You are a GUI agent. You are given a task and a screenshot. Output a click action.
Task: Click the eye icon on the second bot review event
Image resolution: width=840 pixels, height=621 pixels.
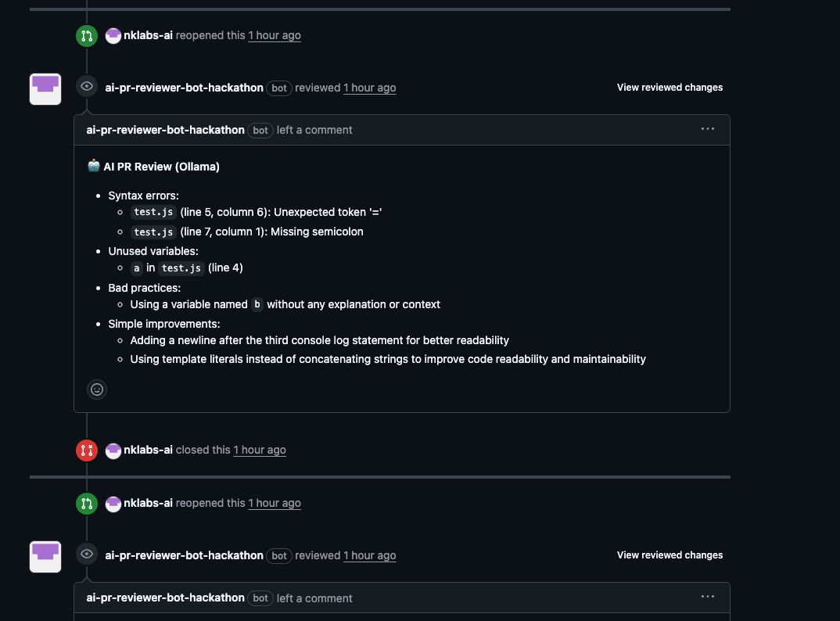coord(86,553)
